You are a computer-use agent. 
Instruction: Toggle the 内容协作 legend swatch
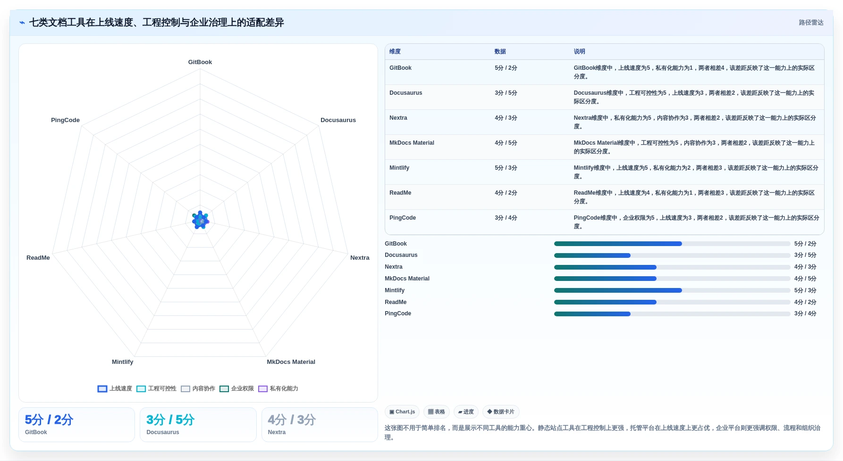(x=185, y=389)
